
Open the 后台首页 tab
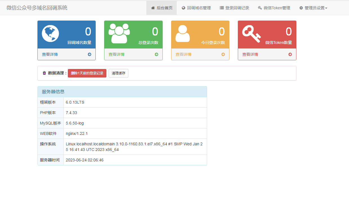click(161, 8)
